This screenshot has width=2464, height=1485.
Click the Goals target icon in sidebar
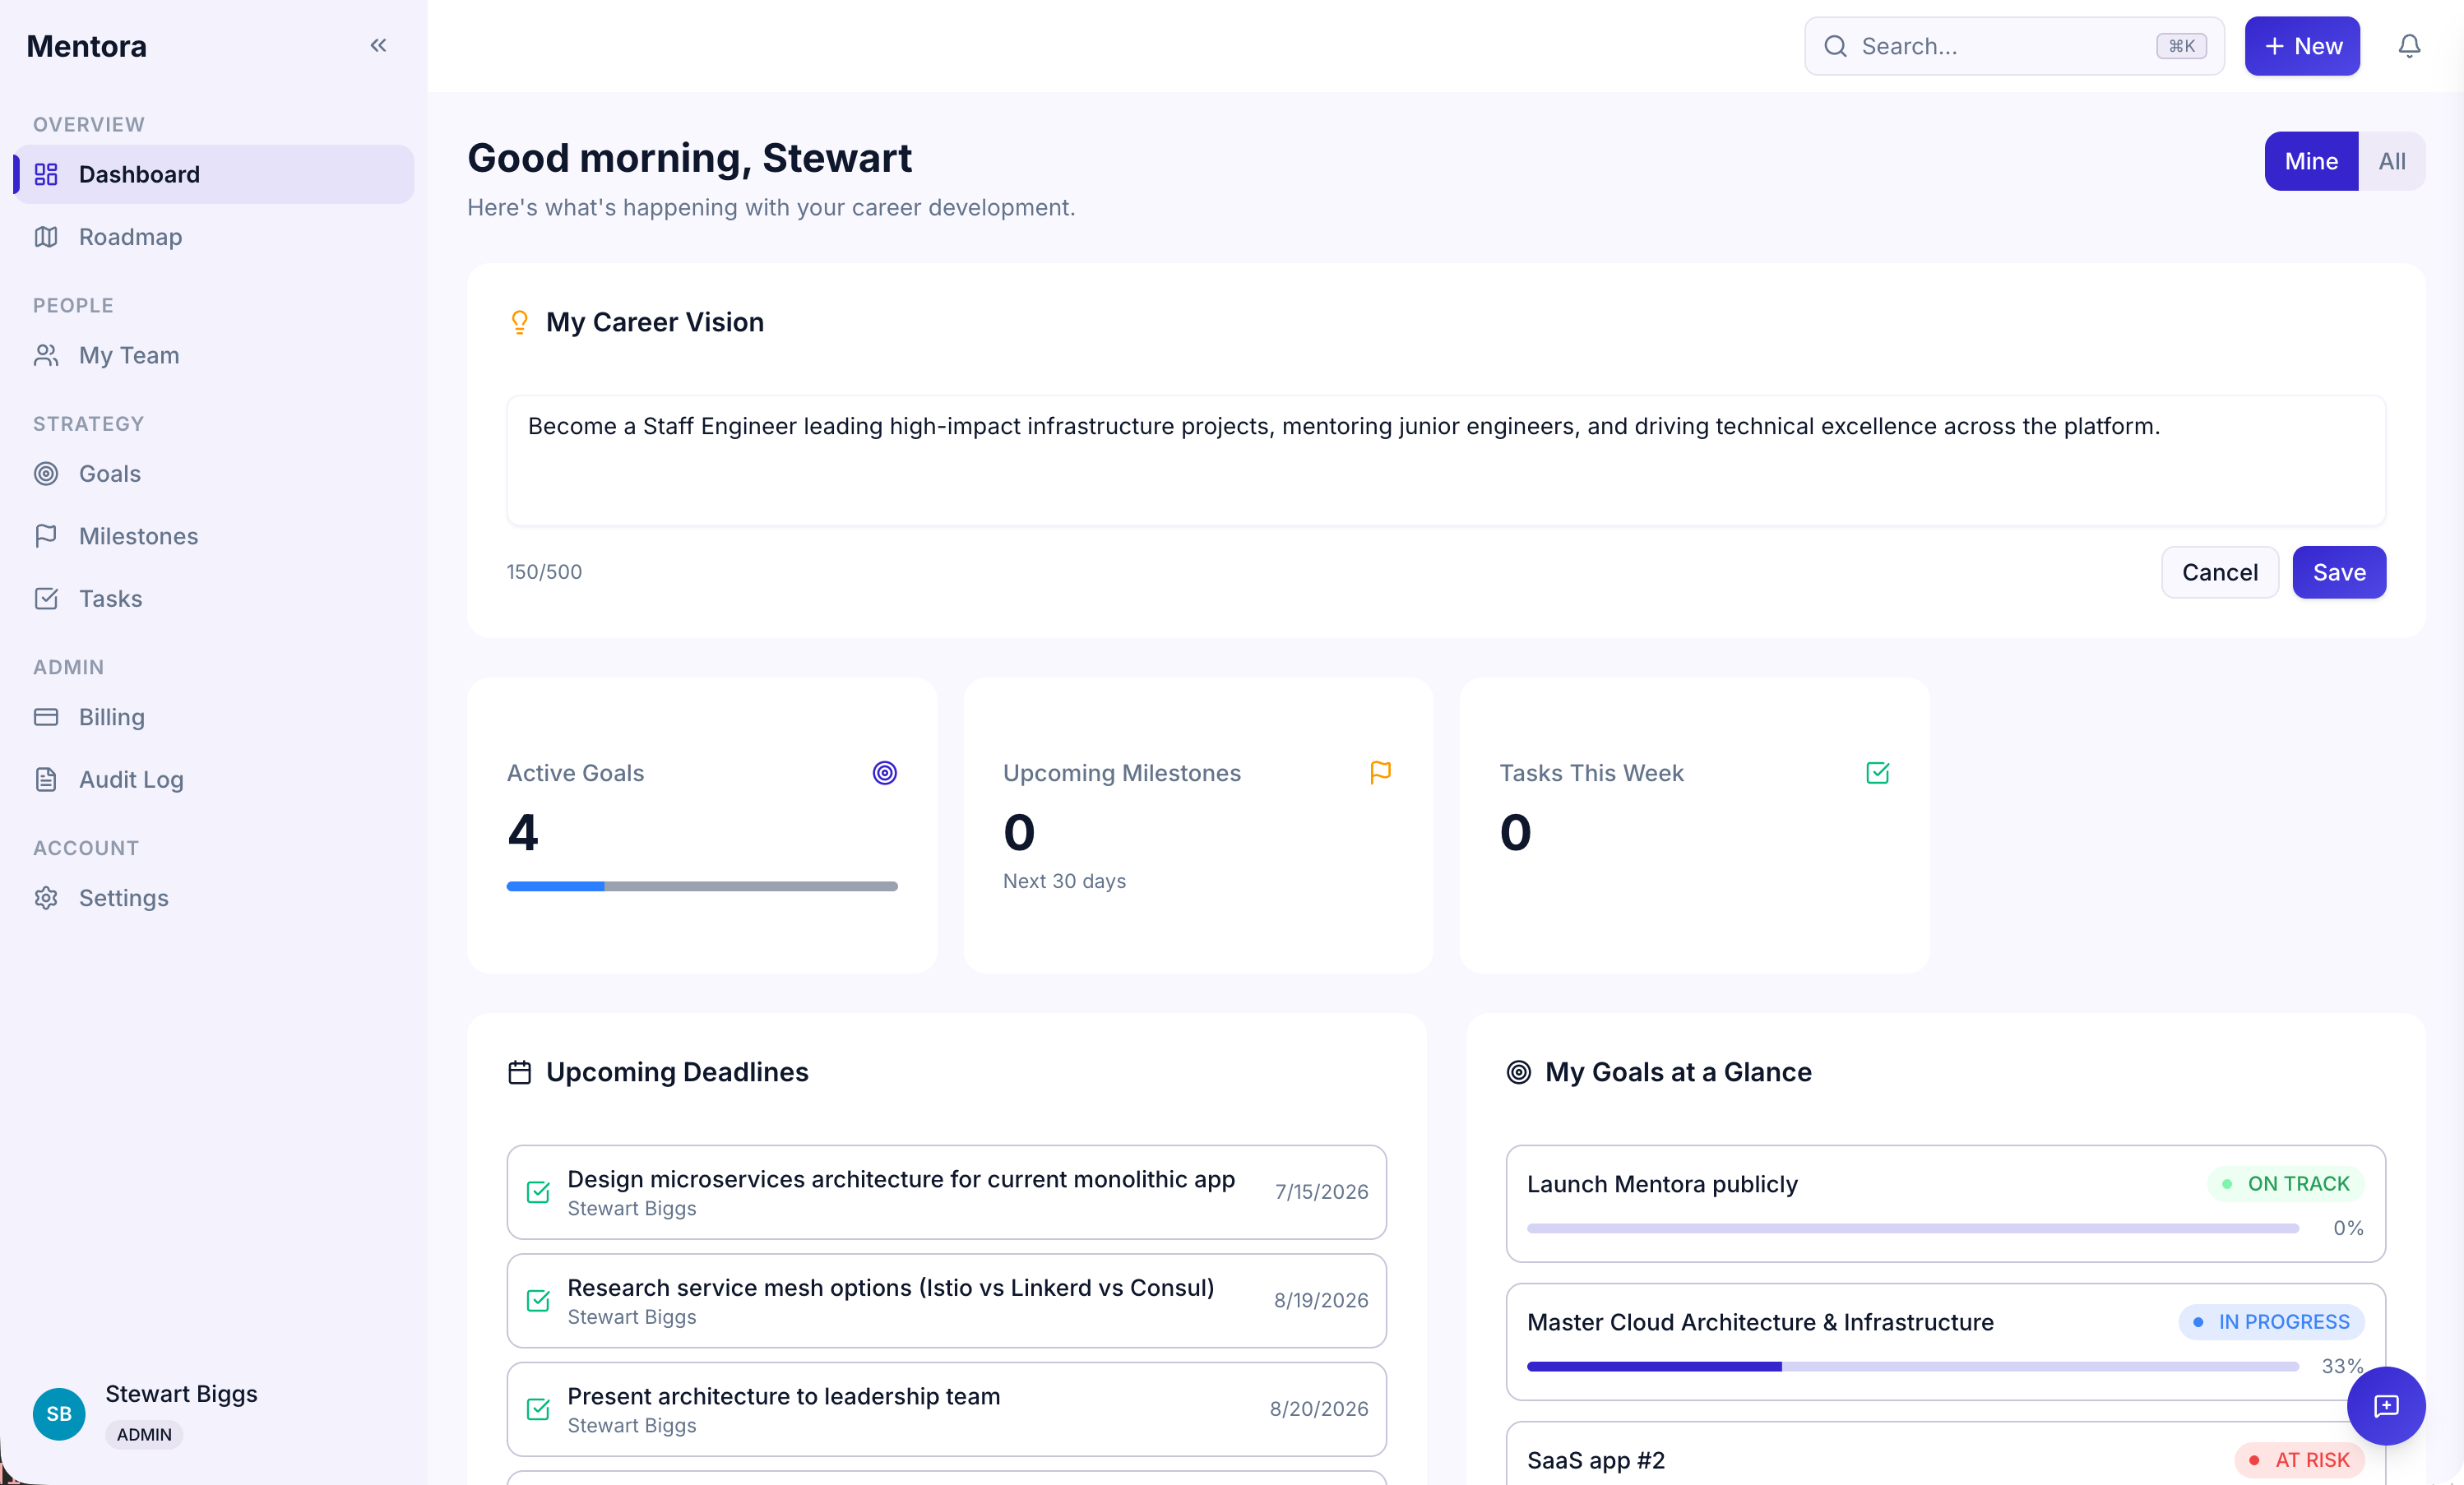46,474
